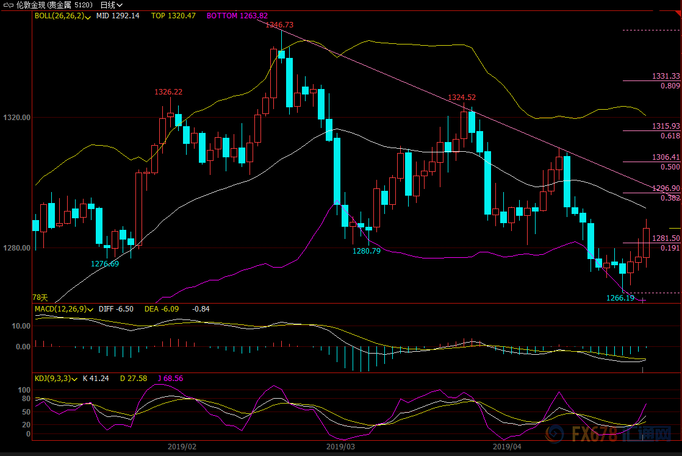Open the 日线 timeframe dropdown
This screenshot has width=682, height=456.
click(x=112, y=5)
